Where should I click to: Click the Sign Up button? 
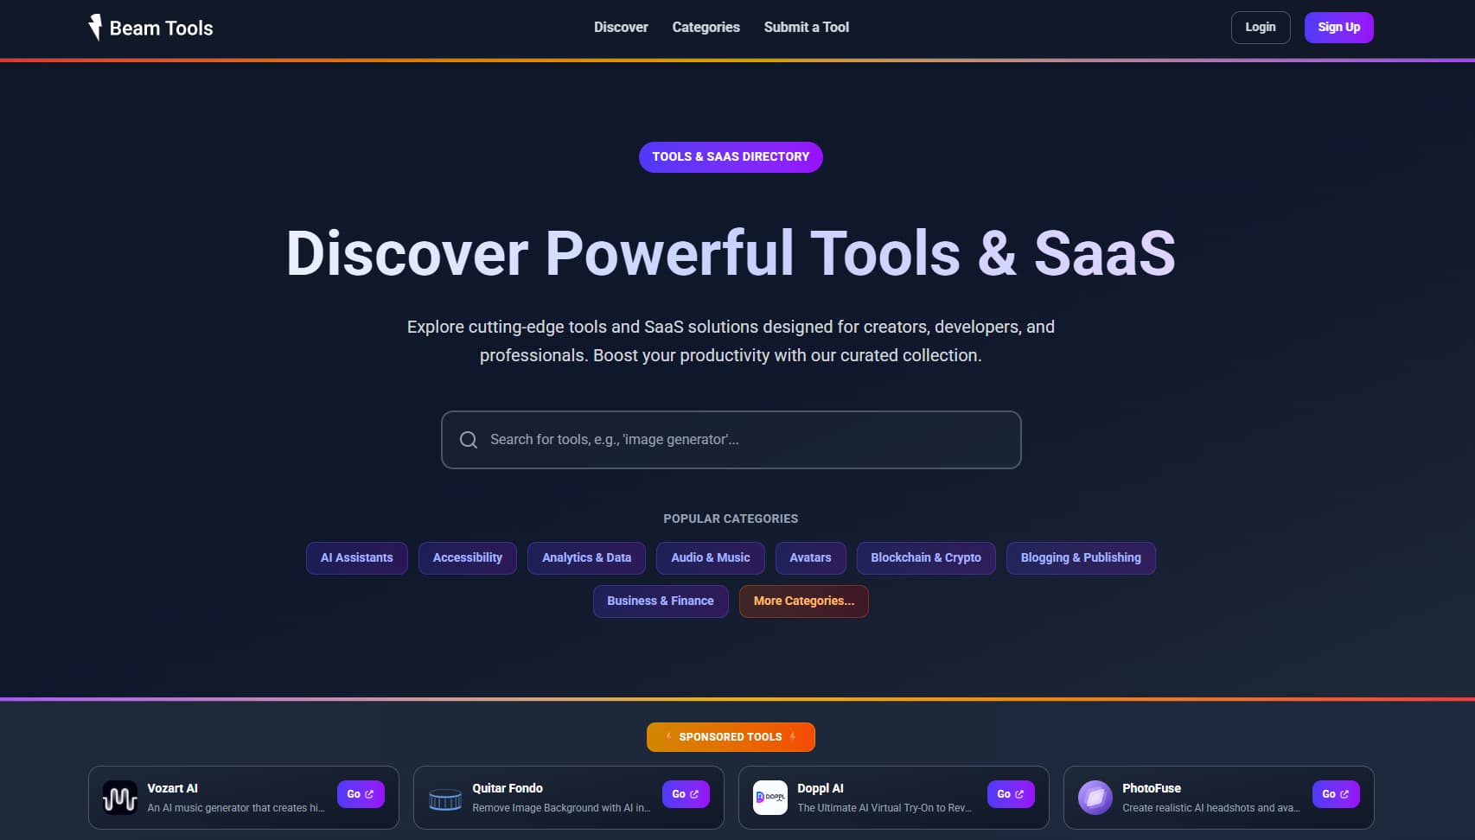click(1338, 27)
